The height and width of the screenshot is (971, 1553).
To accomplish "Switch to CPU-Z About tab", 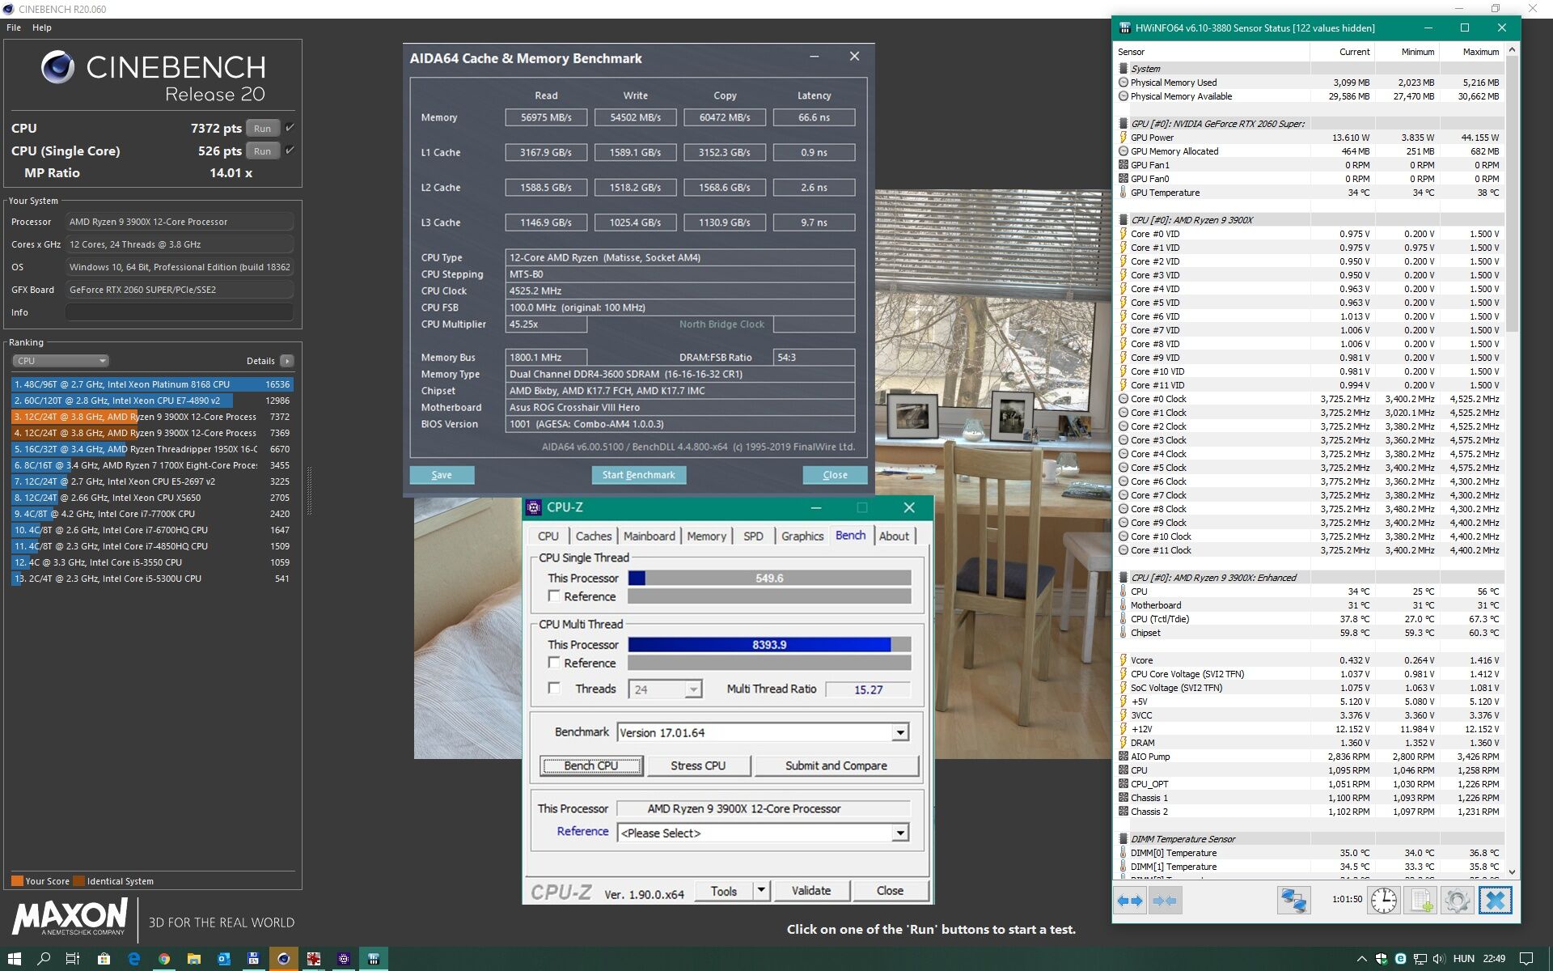I will tap(894, 536).
